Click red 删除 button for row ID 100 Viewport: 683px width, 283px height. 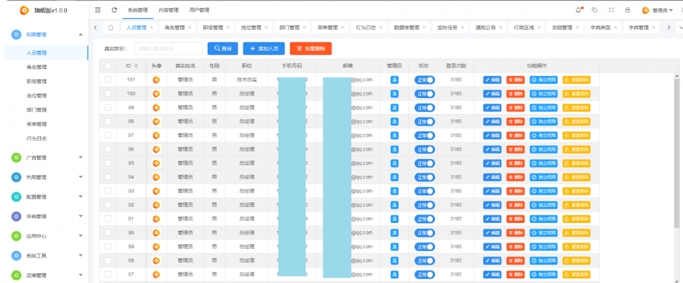[516, 94]
